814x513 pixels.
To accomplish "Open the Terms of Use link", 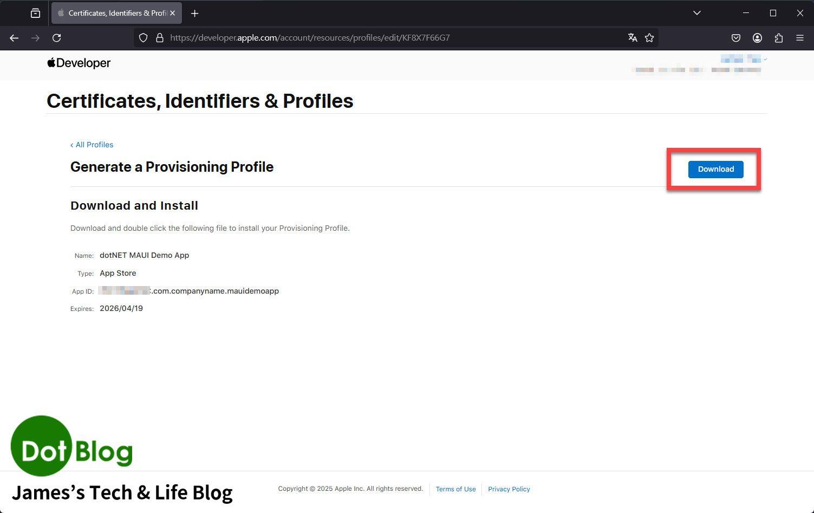I will coord(455,489).
